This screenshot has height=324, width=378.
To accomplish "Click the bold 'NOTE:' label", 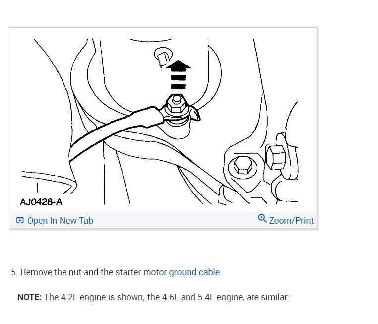I will (x=30, y=297).
